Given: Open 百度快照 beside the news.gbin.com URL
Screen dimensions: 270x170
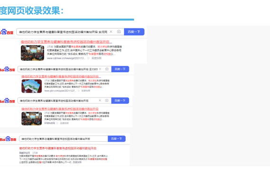Looking at the screenshot, I should (86, 91).
